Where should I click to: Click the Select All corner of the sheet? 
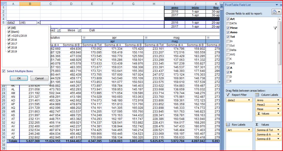(4, 4)
